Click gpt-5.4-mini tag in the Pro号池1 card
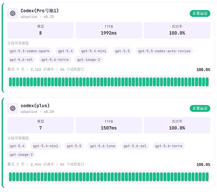217x192 pixels. tap(94, 51)
